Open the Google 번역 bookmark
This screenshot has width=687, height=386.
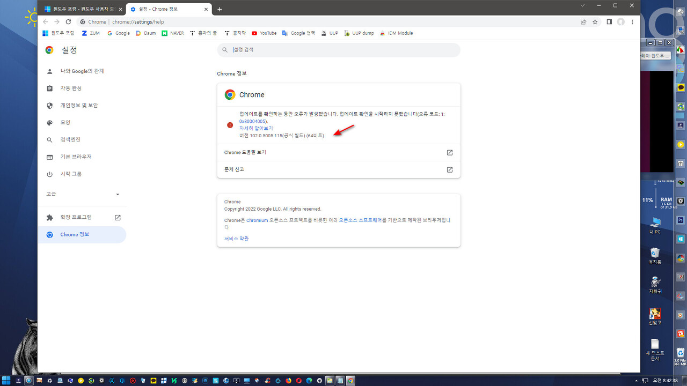coord(298,33)
